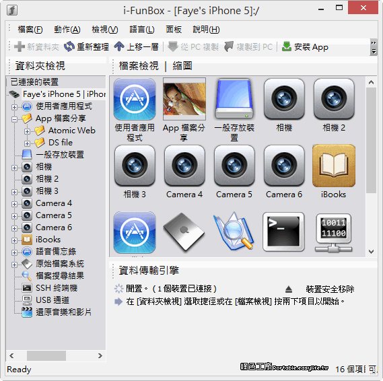Open 相機 3 icon in file view
This screenshot has height=381, width=383.
(135, 166)
